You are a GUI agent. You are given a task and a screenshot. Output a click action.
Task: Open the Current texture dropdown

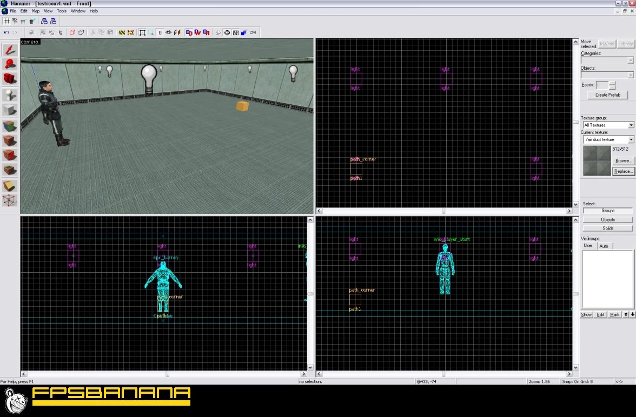pos(631,139)
